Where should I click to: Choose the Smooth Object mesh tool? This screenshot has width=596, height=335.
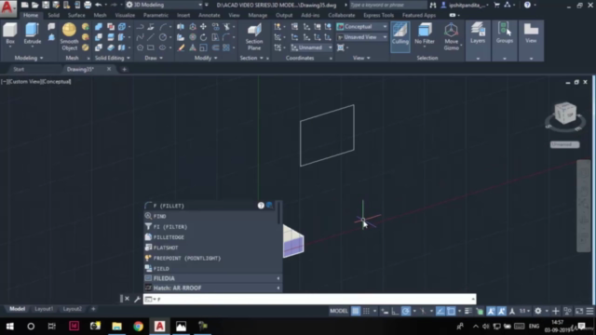[x=69, y=37]
